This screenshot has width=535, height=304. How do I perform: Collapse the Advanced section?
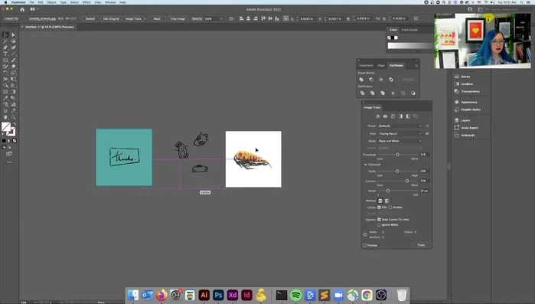point(365,165)
